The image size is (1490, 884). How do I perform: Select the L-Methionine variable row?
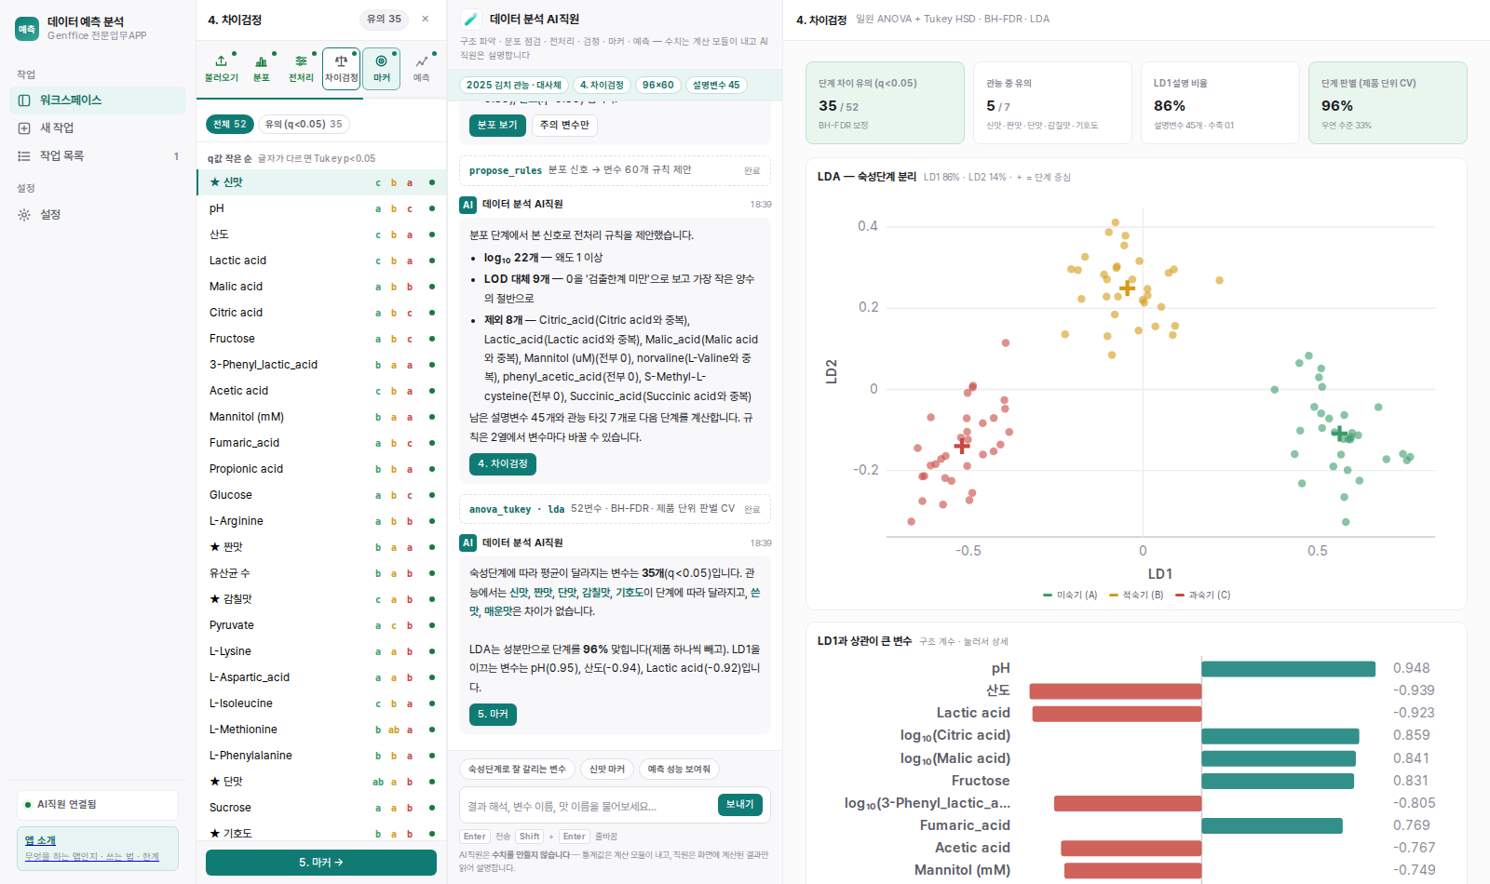point(321,730)
